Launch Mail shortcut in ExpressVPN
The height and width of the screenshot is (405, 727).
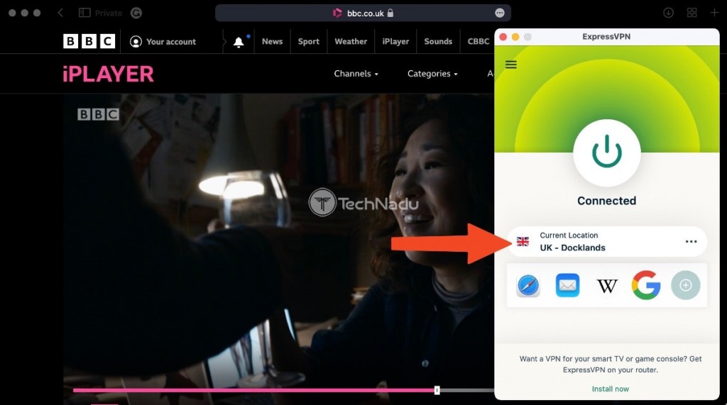tap(567, 285)
